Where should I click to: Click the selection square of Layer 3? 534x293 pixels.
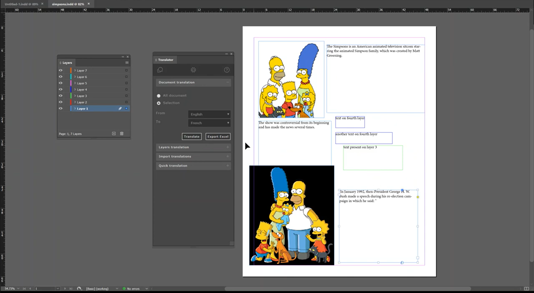[x=126, y=96]
